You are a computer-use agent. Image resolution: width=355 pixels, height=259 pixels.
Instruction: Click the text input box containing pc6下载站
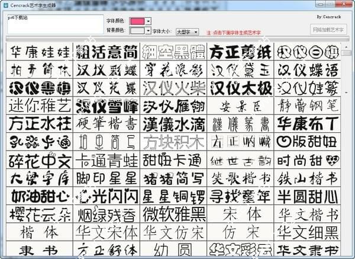pyautogui.click(x=55, y=24)
